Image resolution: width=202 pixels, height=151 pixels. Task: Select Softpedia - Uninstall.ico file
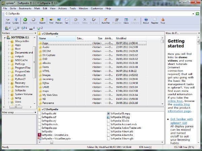coord(53,135)
